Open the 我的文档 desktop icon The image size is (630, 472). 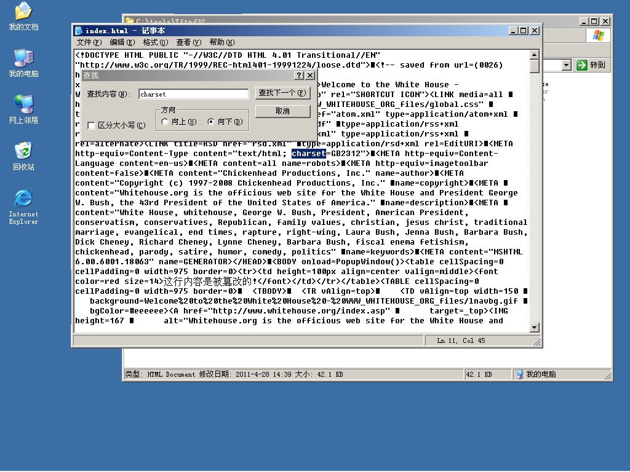coord(23,15)
